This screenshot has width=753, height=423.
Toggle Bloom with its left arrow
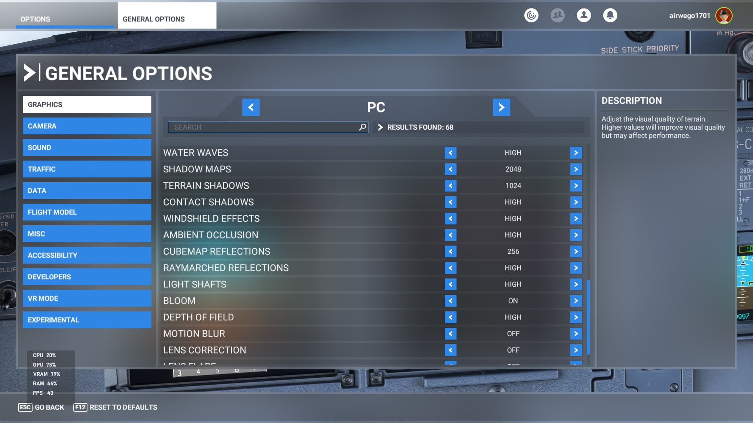pos(451,301)
